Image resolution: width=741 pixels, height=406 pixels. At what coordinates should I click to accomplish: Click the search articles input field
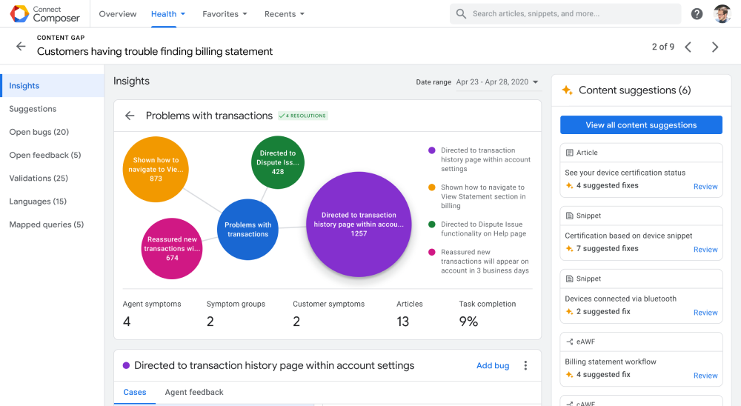[x=565, y=14]
